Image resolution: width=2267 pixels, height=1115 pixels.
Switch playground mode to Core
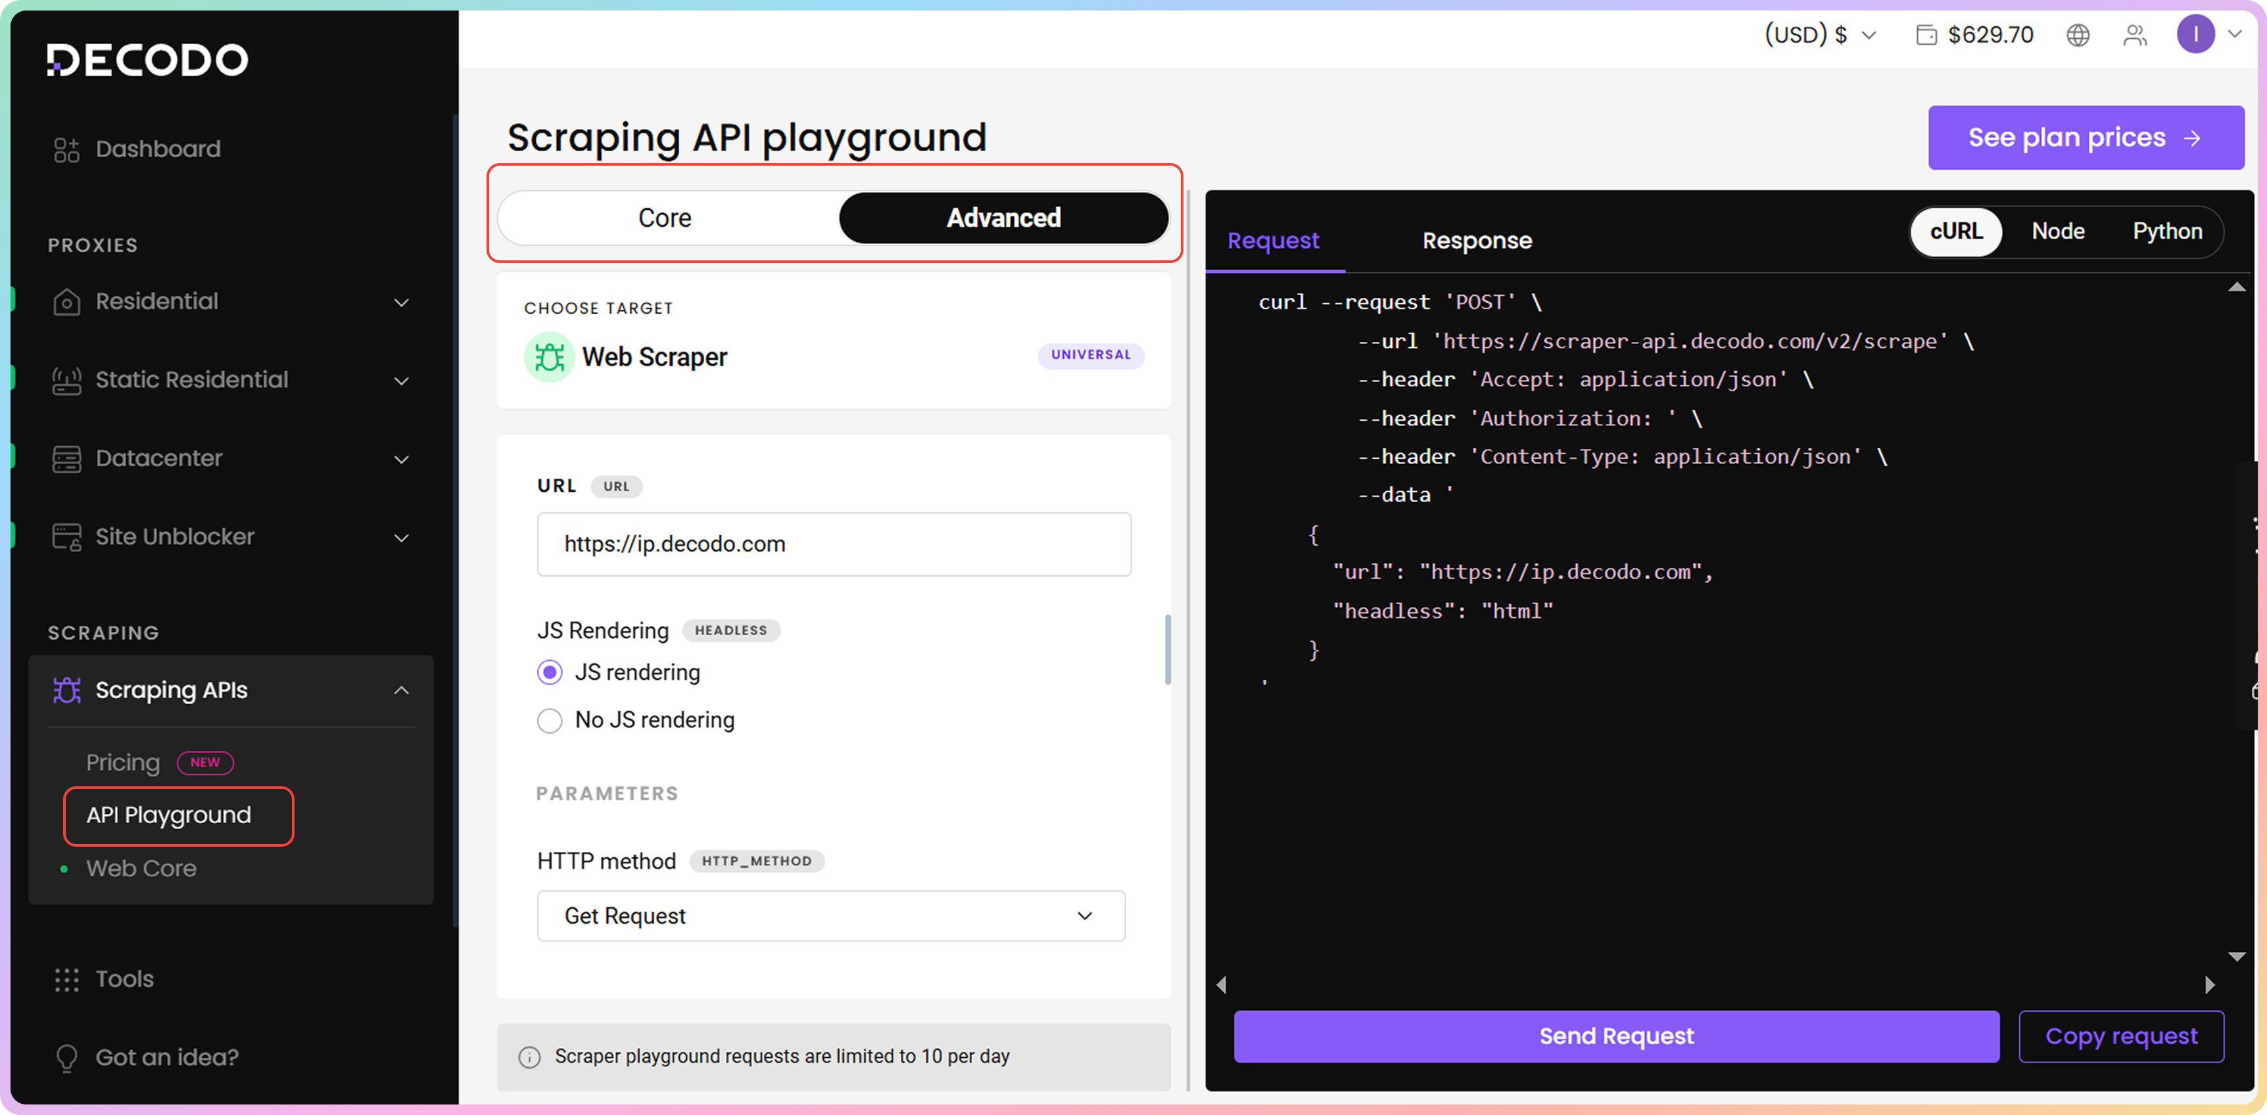coord(665,218)
